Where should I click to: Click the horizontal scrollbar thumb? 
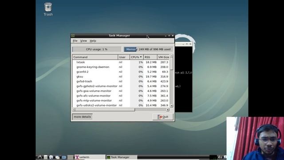point(105,110)
